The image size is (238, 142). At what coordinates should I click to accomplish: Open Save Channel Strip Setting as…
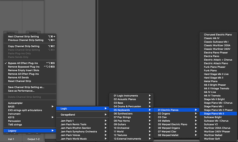[30, 87]
